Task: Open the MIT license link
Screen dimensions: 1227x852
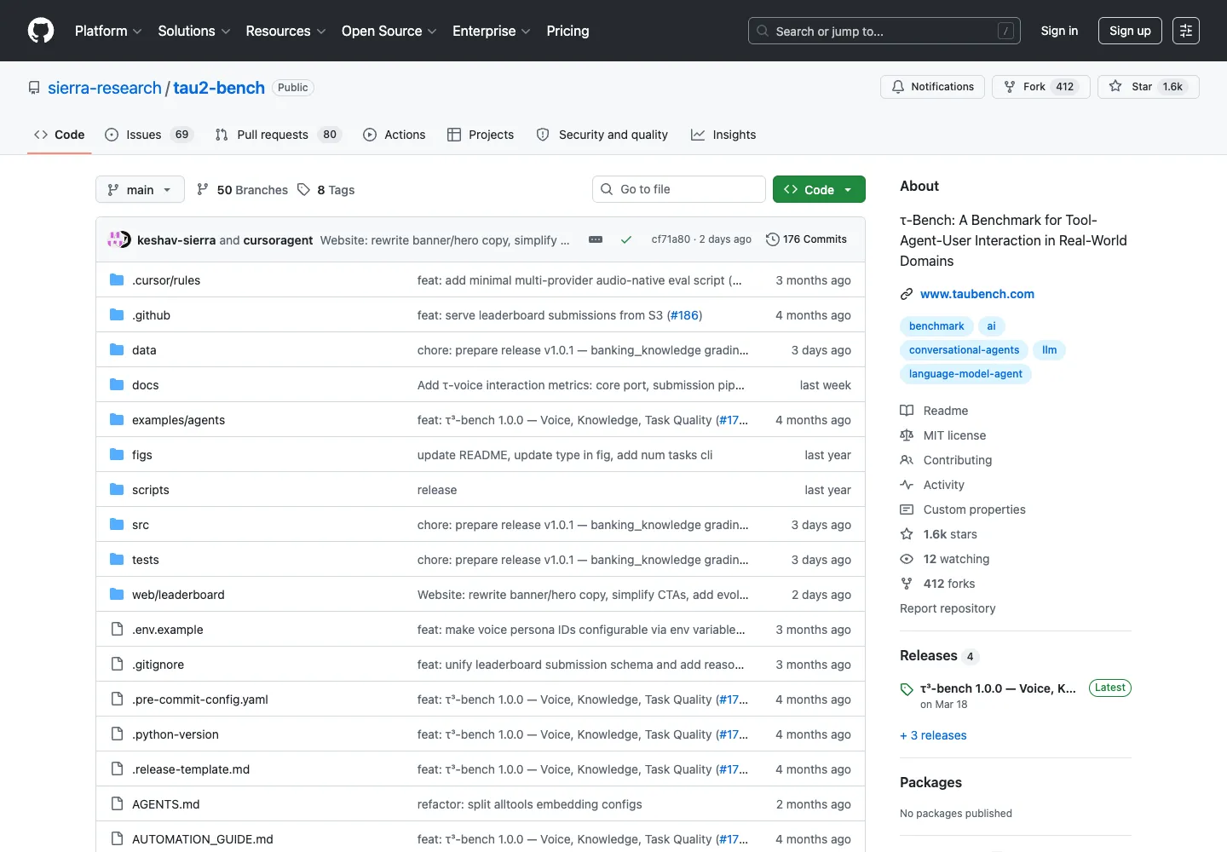Action: tap(943, 435)
